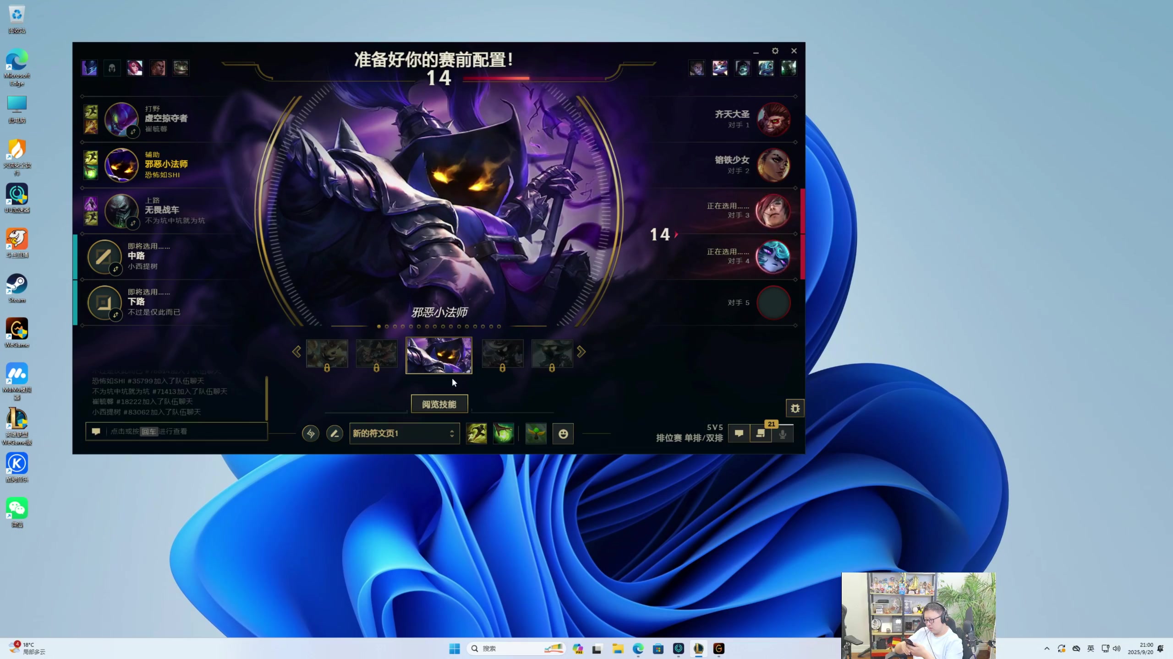Image resolution: width=1173 pixels, height=659 pixels.
Task: Click the Windows Start button
Action: [x=454, y=648]
